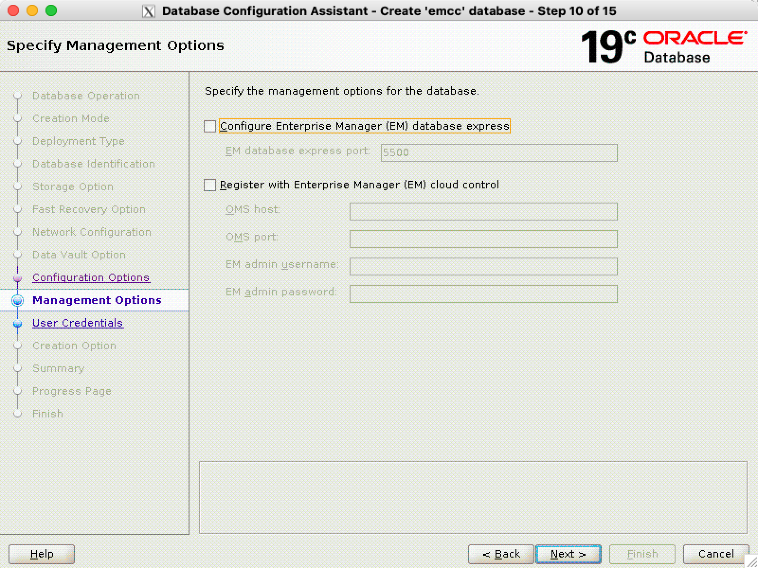
Task: Cancel the database creation wizard
Action: click(716, 554)
